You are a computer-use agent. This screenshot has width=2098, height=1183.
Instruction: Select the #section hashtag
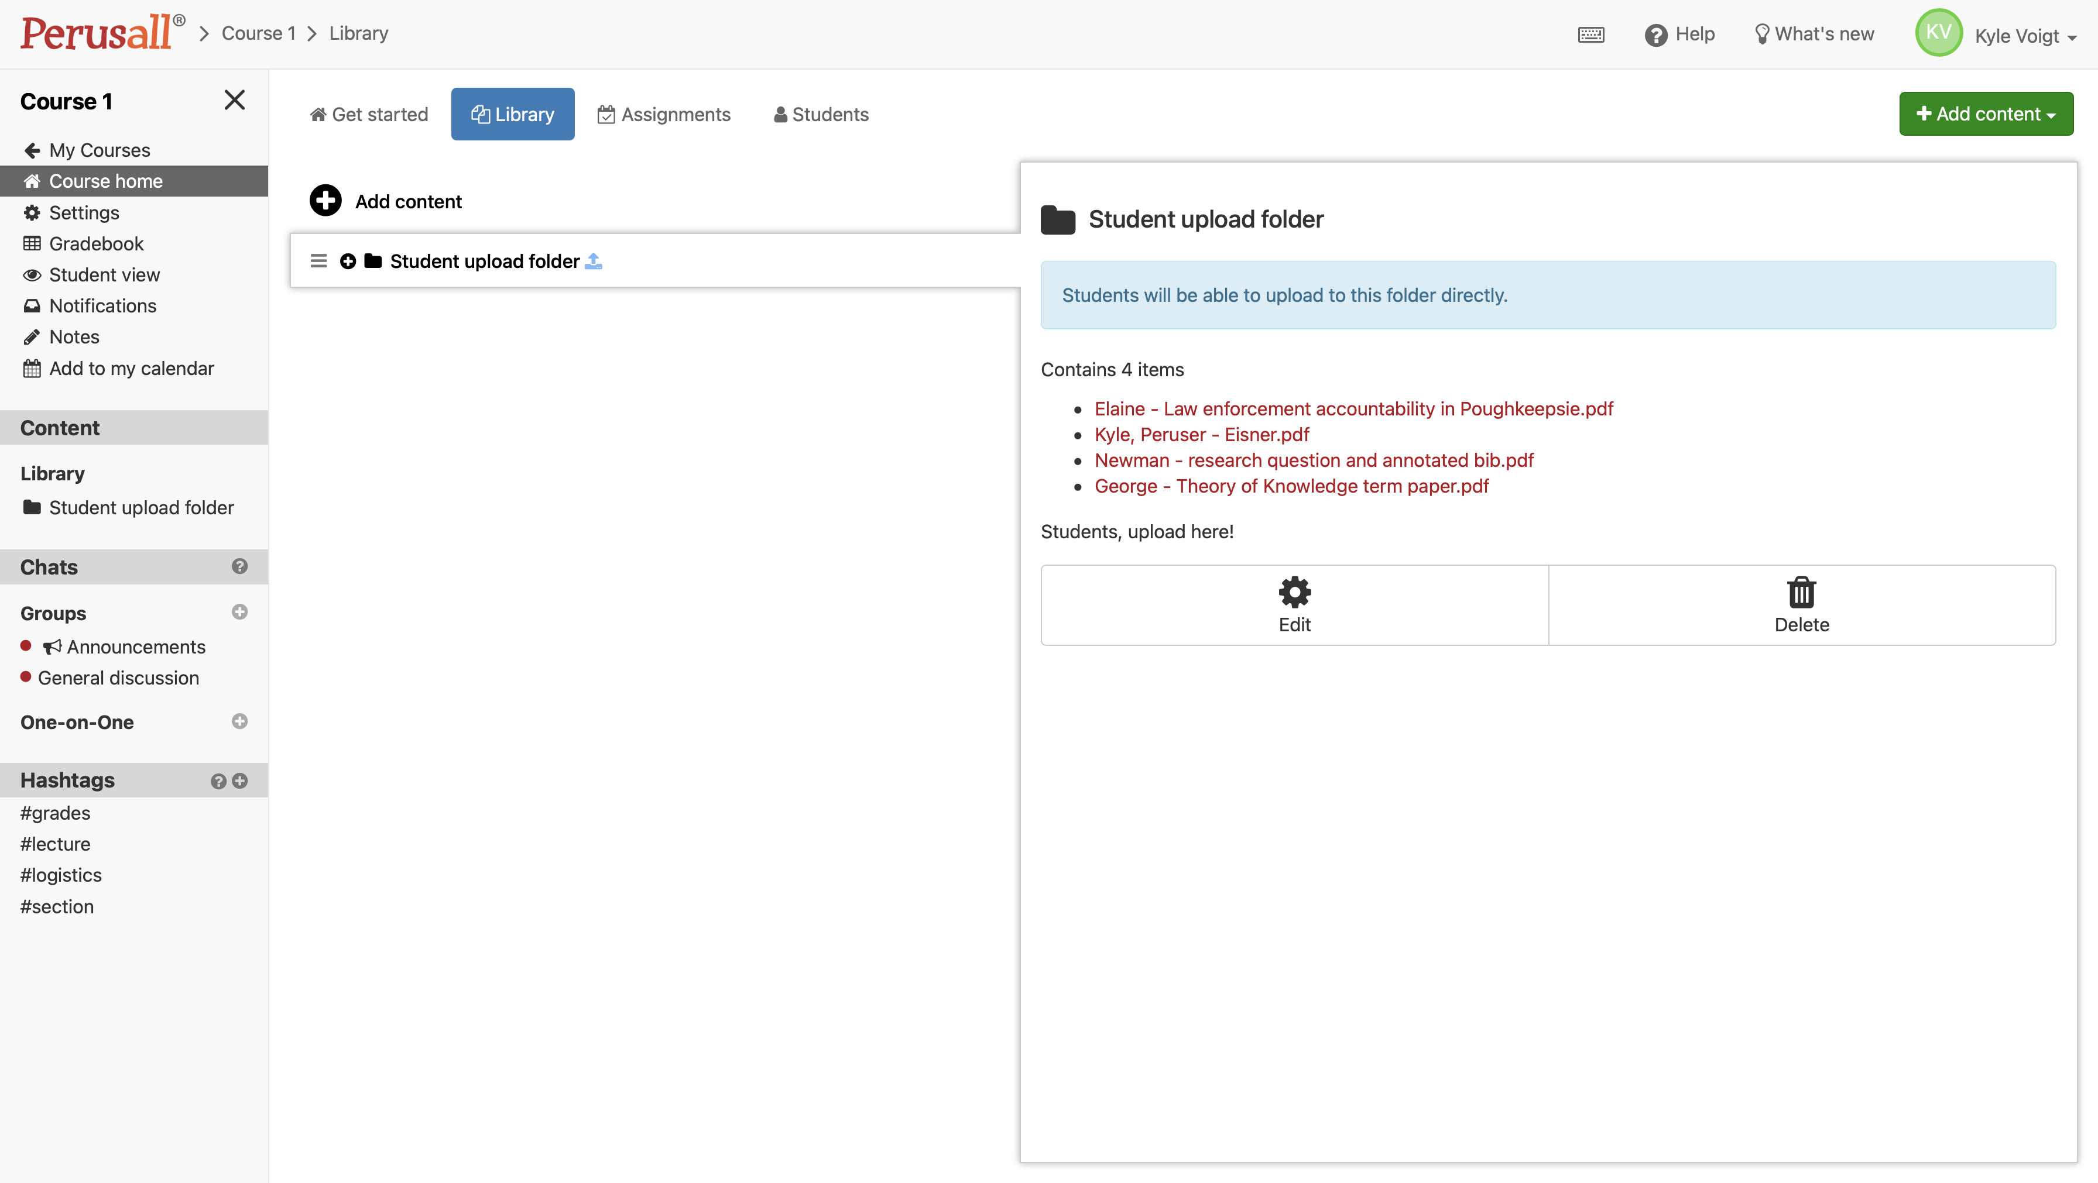57,906
